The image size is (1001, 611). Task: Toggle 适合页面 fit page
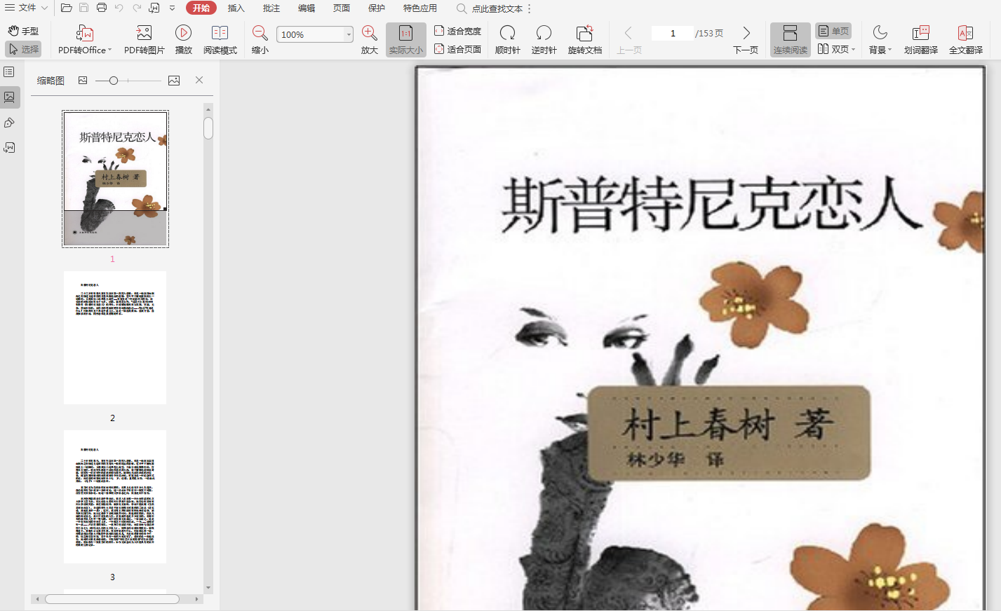[x=457, y=49]
